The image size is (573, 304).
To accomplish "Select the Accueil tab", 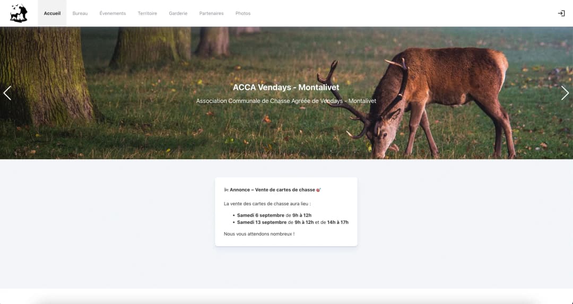I will pyautogui.click(x=52, y=13).
